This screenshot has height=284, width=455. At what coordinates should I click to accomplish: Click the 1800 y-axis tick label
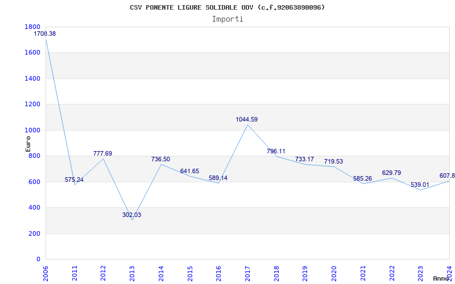coord(32,27)
